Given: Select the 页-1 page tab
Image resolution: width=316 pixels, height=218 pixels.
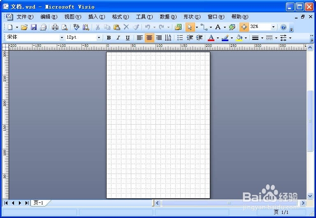Looking at the screenshot, I should point(39,203).
